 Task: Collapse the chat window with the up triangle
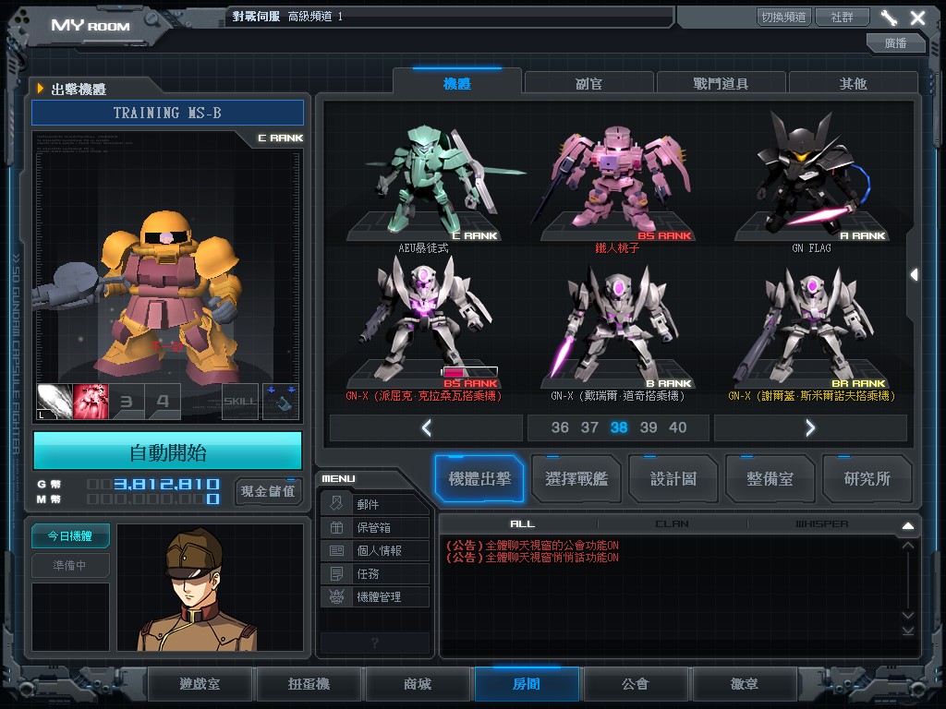pyautogui.click(x=908, y=525)
